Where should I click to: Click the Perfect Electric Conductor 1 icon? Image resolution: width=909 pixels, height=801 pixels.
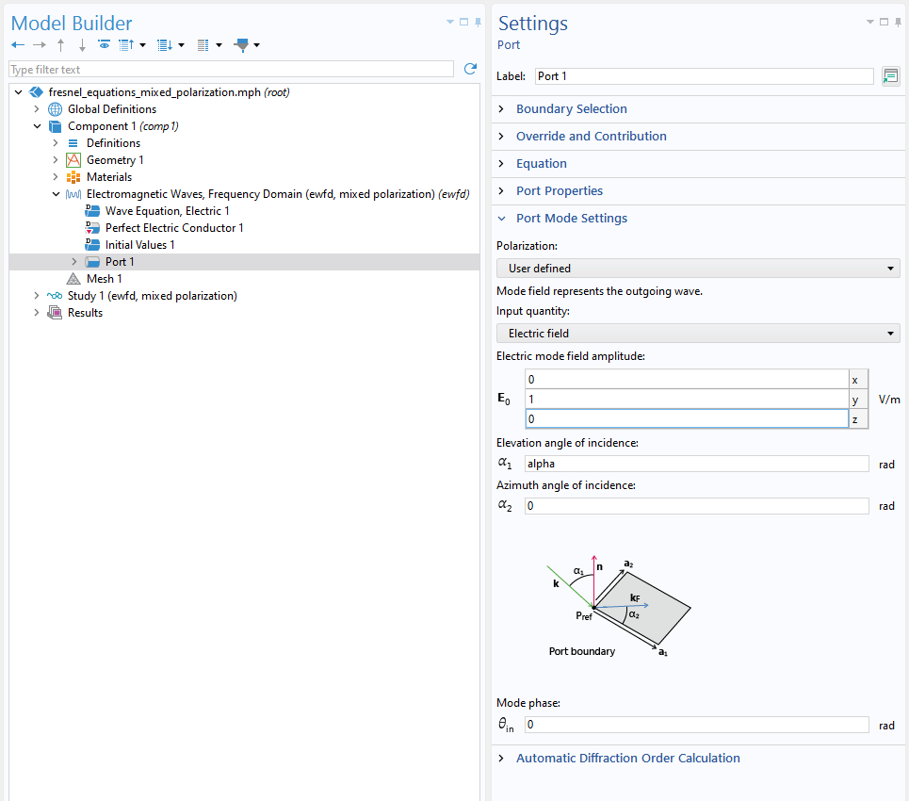pyautogui.click(x=92, y=227)
